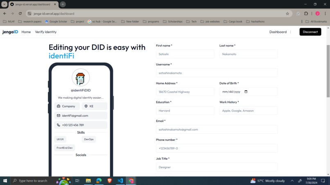Open the sci hub Google Search bookmark
The height and width of the screenshot is (185, 330).
click(x=102, y=21)
